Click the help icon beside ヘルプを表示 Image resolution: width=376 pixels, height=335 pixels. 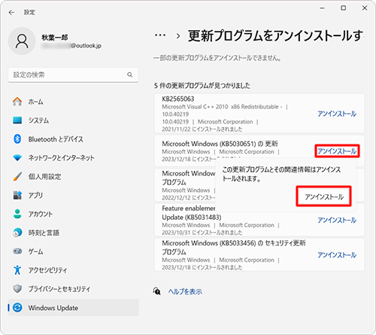157,291
